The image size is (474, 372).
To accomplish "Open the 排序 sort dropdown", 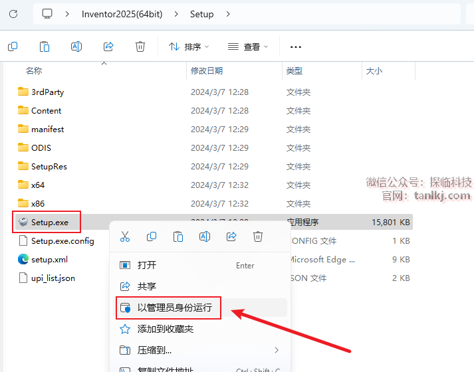I will point(189,46).
